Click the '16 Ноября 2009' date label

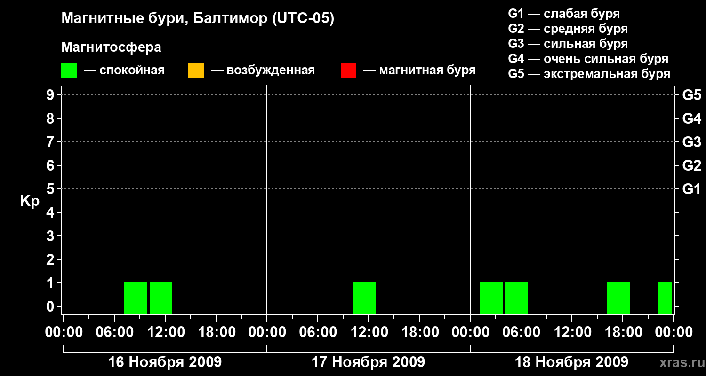pyautogui.click(x=165, y=362)
